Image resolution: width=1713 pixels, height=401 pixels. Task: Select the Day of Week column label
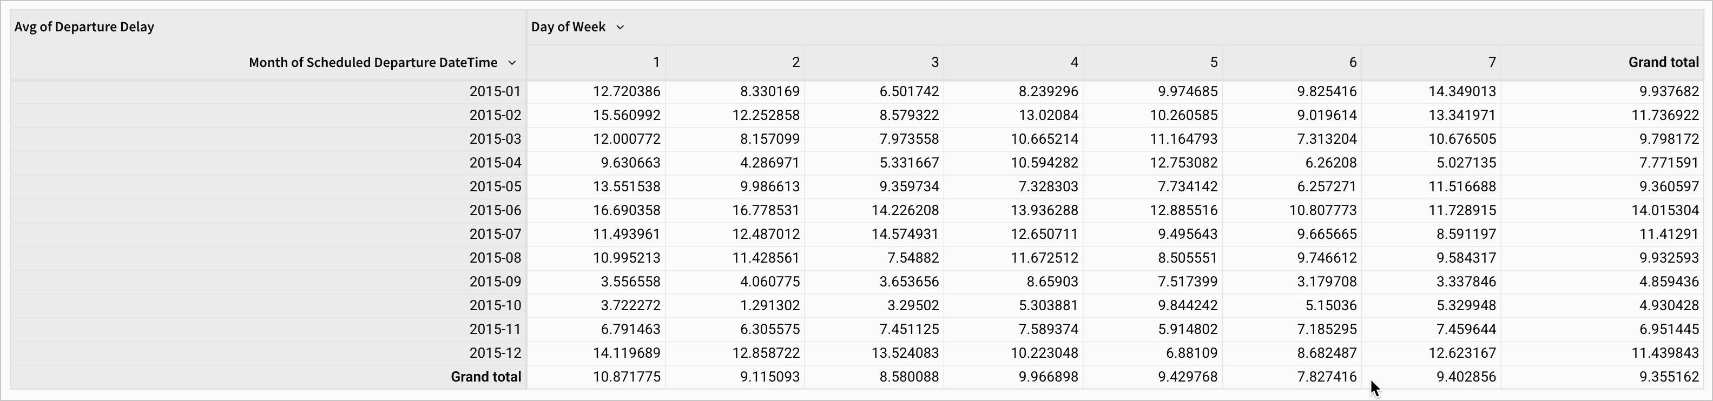pyautogui.click(x=568, y=27)
